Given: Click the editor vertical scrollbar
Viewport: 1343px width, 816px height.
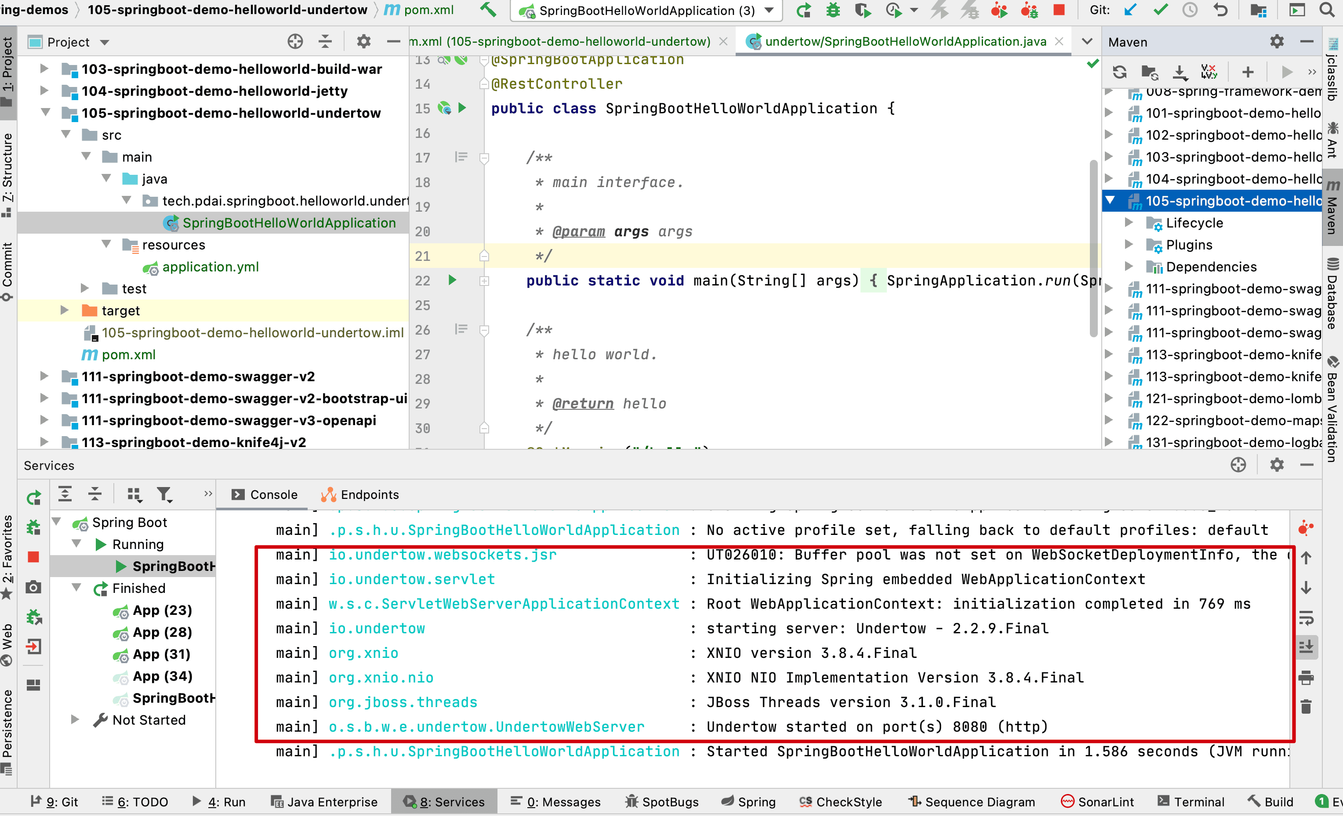Looking at the screenshot, I should click(x=1093, y=248).
